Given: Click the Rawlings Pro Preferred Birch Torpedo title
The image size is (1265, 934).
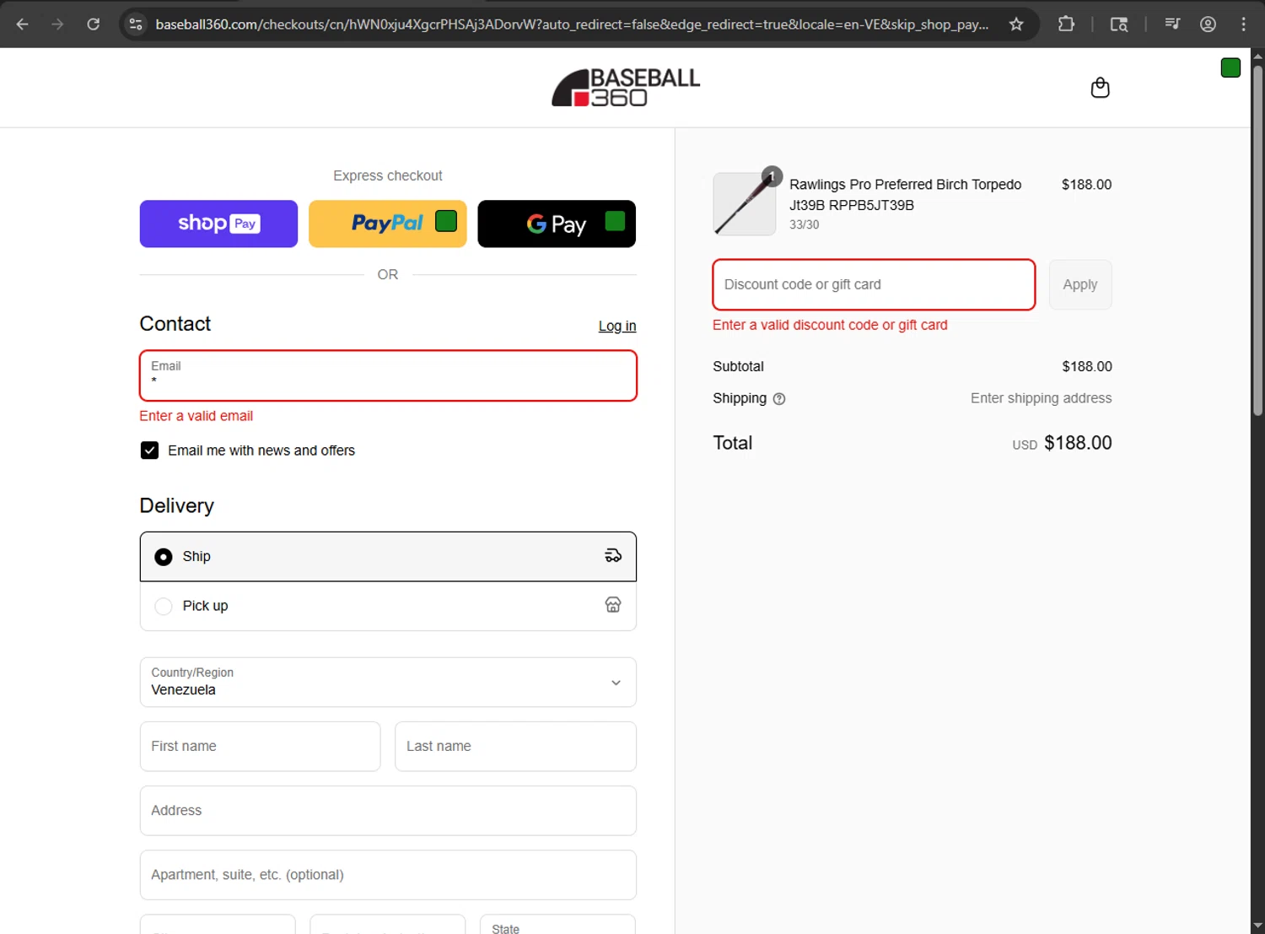Looking at the screenshot, I should pos(905,195).
